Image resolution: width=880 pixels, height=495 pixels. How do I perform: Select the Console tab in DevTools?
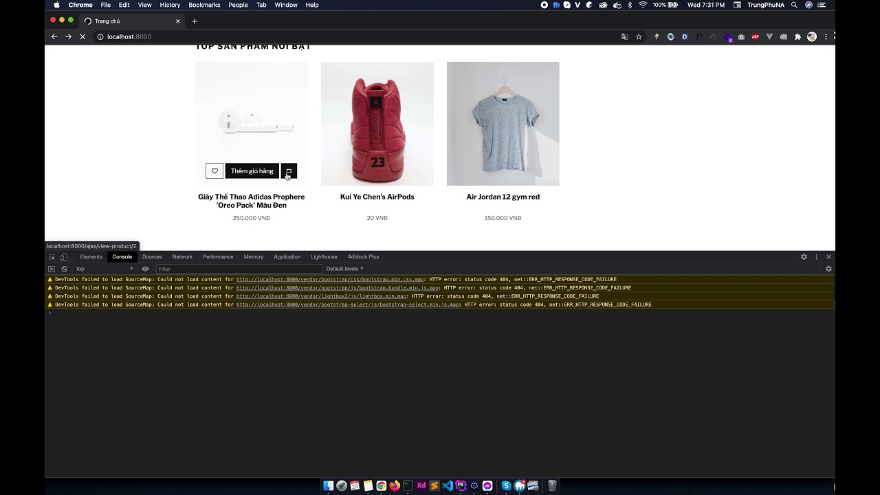tap(122, 256)
